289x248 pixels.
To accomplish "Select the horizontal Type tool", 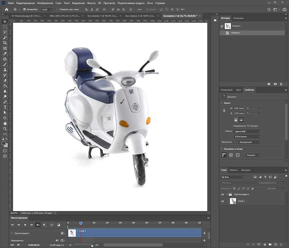I will pos(5,107).
